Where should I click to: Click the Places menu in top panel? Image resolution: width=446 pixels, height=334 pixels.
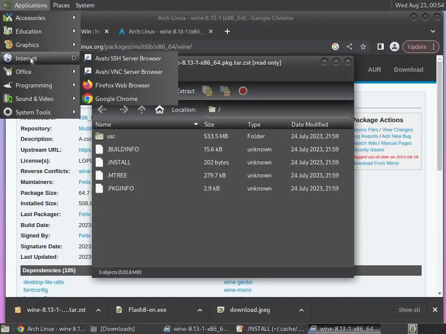click(61, 5)
